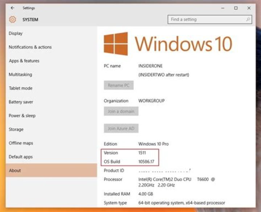Go to Apps & features
Screen dimensions: 261x212
[24, 61]
